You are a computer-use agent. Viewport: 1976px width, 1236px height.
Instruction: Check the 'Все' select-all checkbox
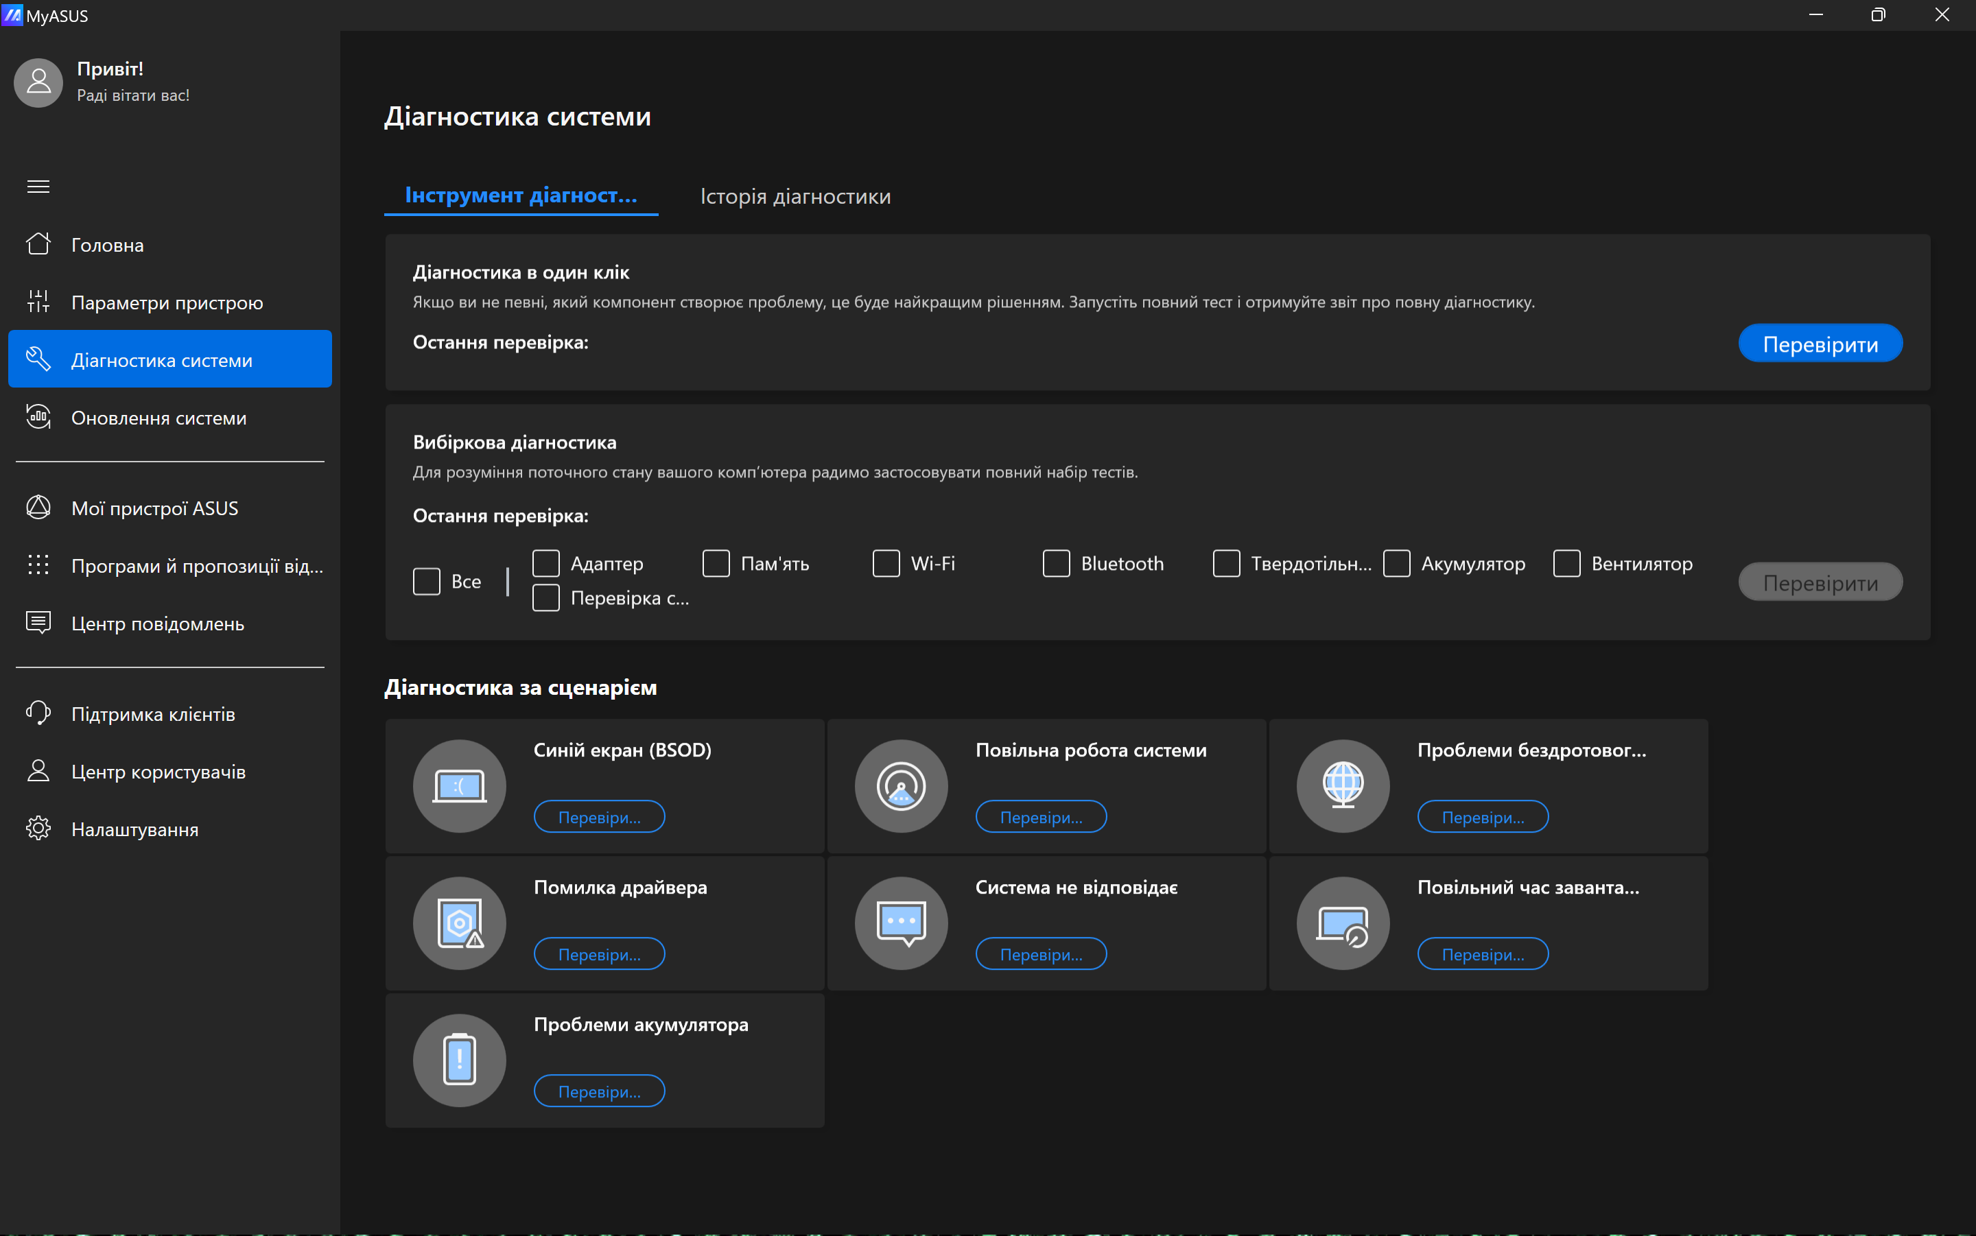coord(427,581)
